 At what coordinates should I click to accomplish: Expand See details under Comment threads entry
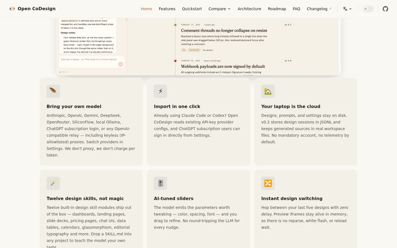tap(208, 50)
